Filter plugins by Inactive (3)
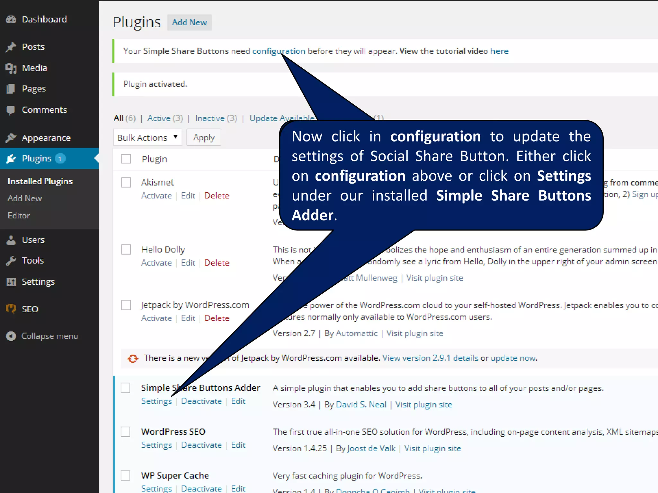Screen dimensions: 658x493 pyautogui.click(x=216, y=118)
